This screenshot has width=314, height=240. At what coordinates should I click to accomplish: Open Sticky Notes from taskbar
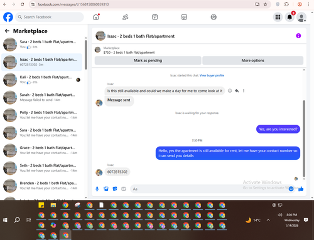[41, 205]
